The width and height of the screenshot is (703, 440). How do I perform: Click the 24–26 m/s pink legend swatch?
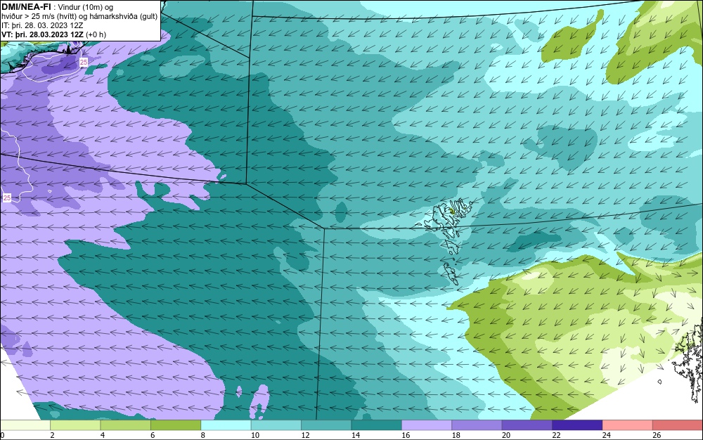tap(628, 425)
